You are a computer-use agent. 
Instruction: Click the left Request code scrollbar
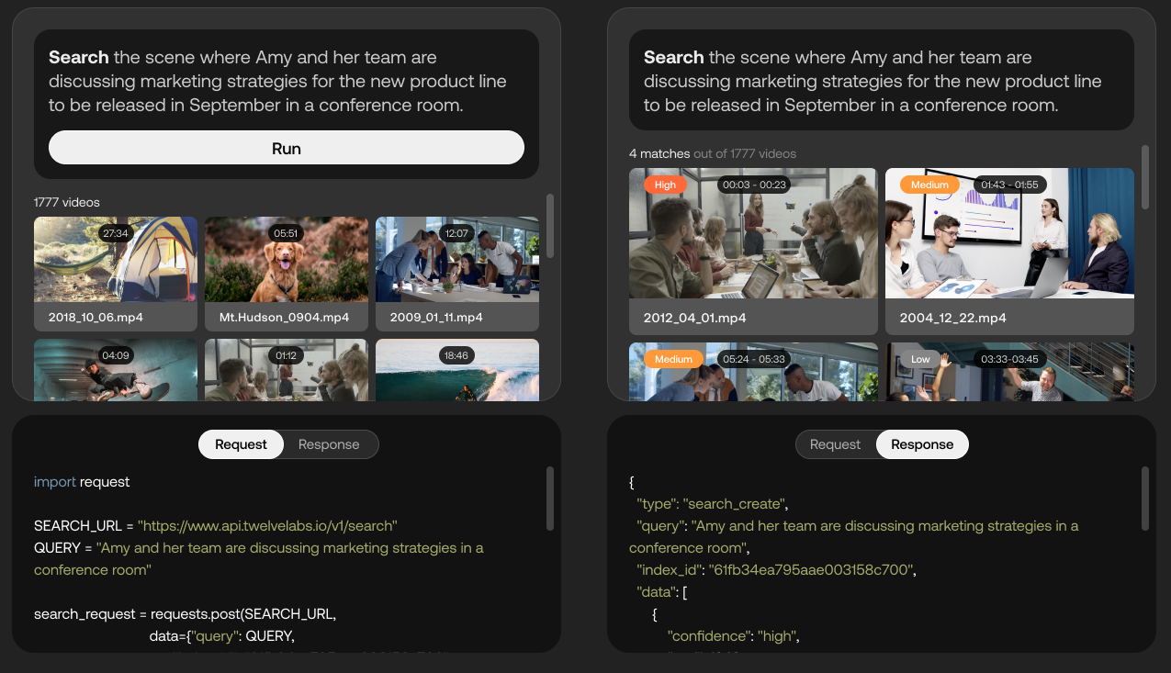click(x=549, y=499)
